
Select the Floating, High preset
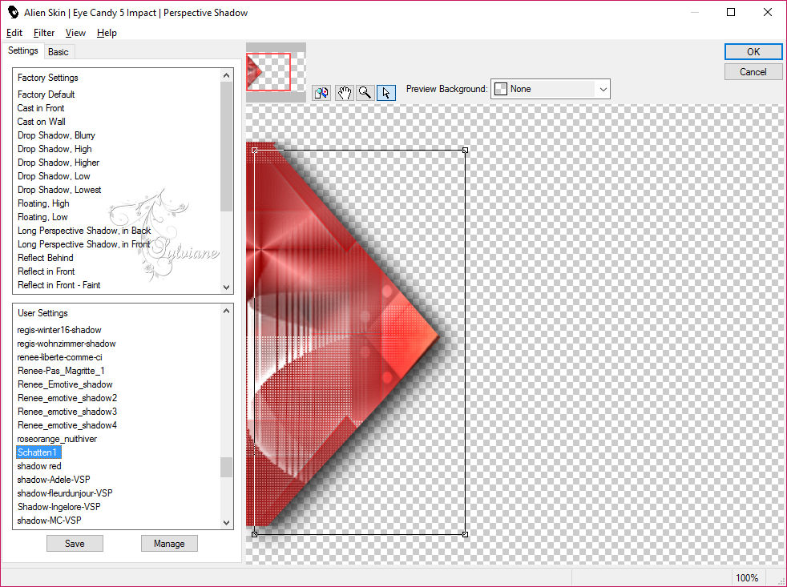[x=43, y=203]
